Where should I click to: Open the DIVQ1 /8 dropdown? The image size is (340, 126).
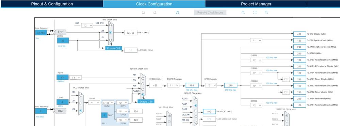point(122,111)
